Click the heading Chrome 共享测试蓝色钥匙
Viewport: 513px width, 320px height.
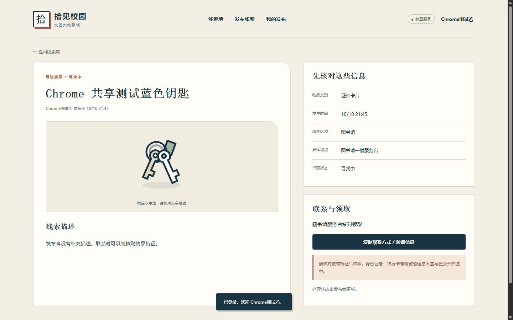(118, 94)
